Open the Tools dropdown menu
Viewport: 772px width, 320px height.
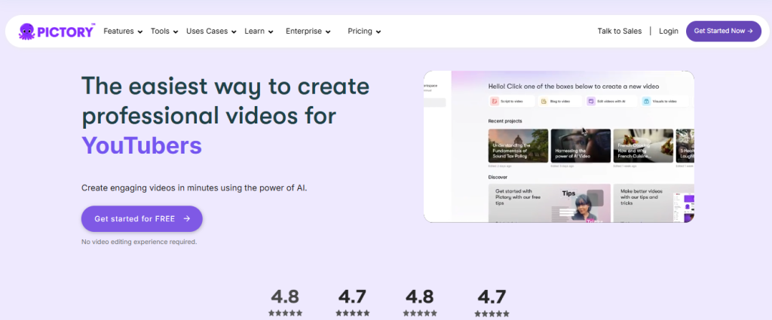coord(164,32)
